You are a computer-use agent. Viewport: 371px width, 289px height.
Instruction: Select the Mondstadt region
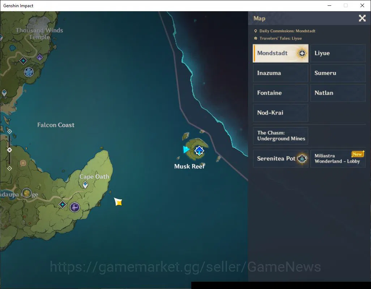tap(280, 53)
